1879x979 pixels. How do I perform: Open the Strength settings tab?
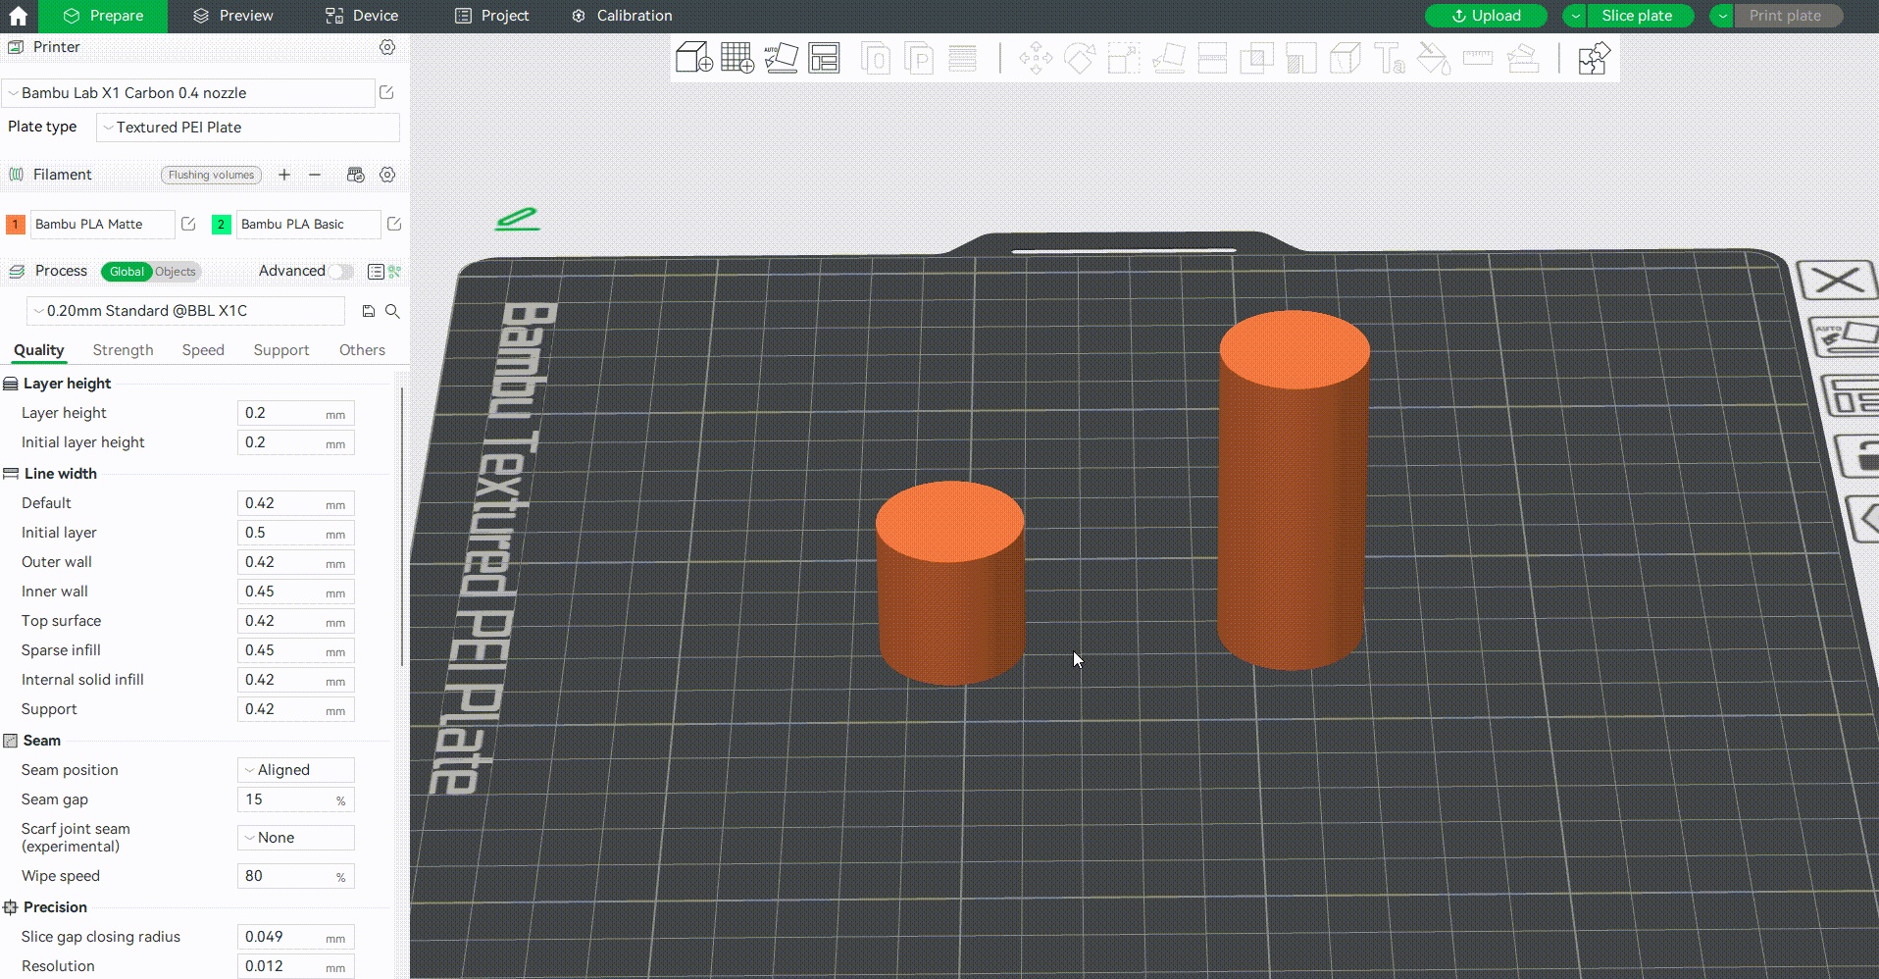pyautogui.click(x=124, y=350)
